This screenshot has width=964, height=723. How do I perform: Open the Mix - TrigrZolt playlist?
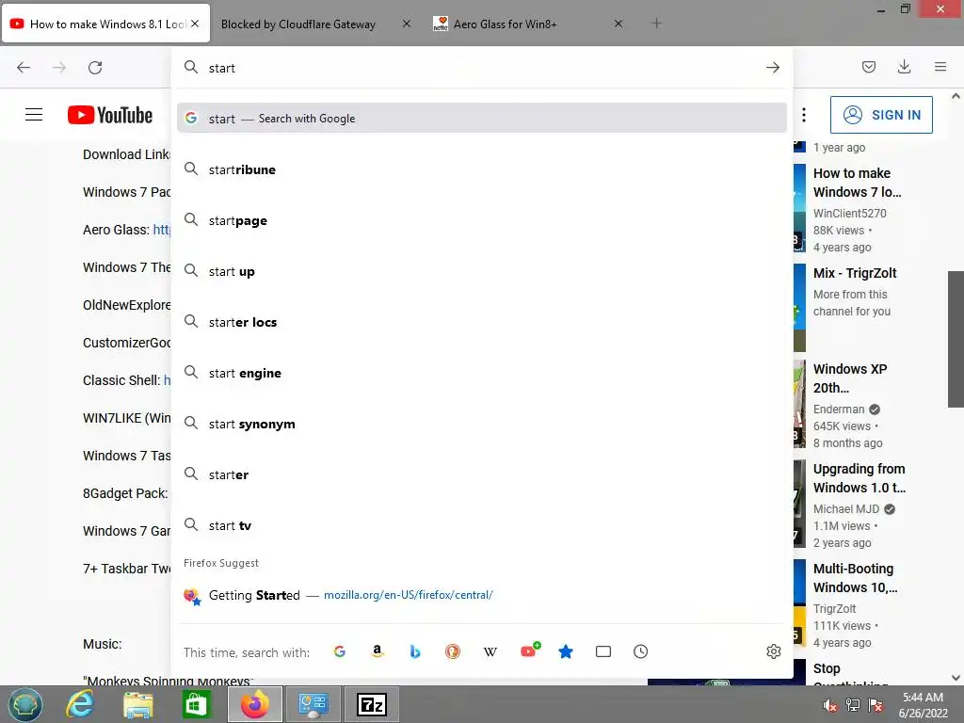(855, 273)
